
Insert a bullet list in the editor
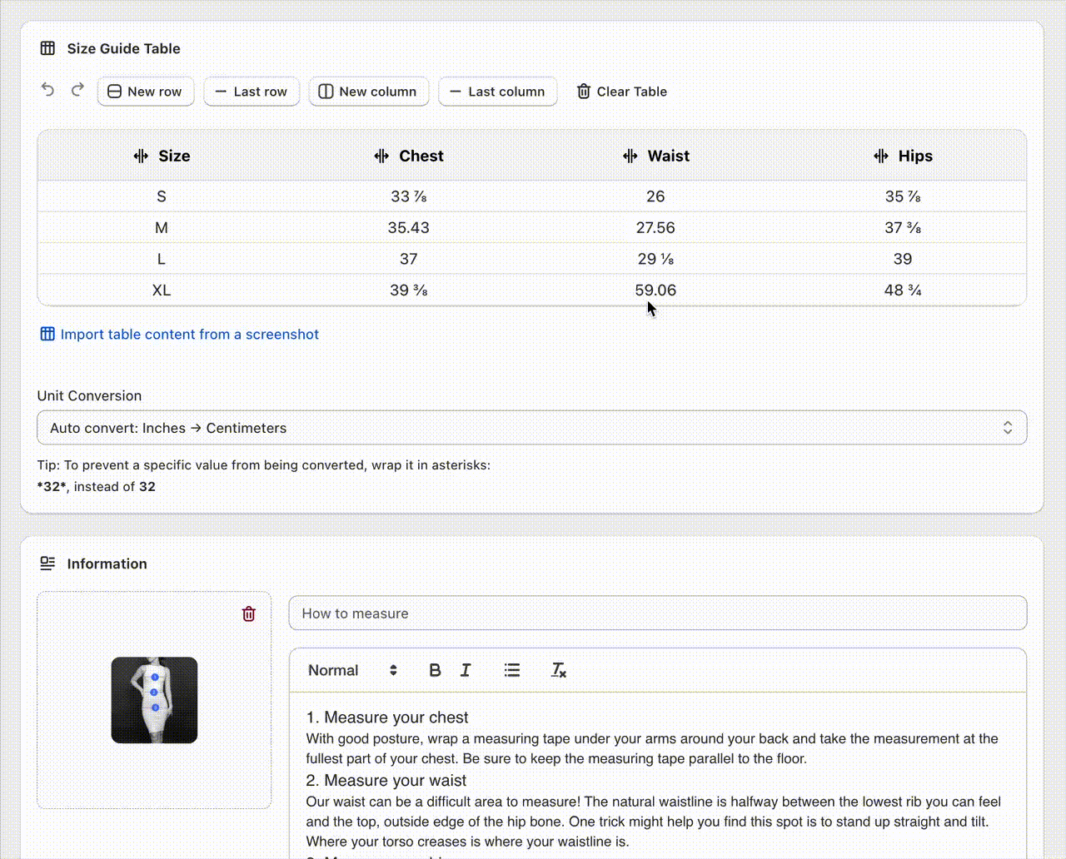512,670
